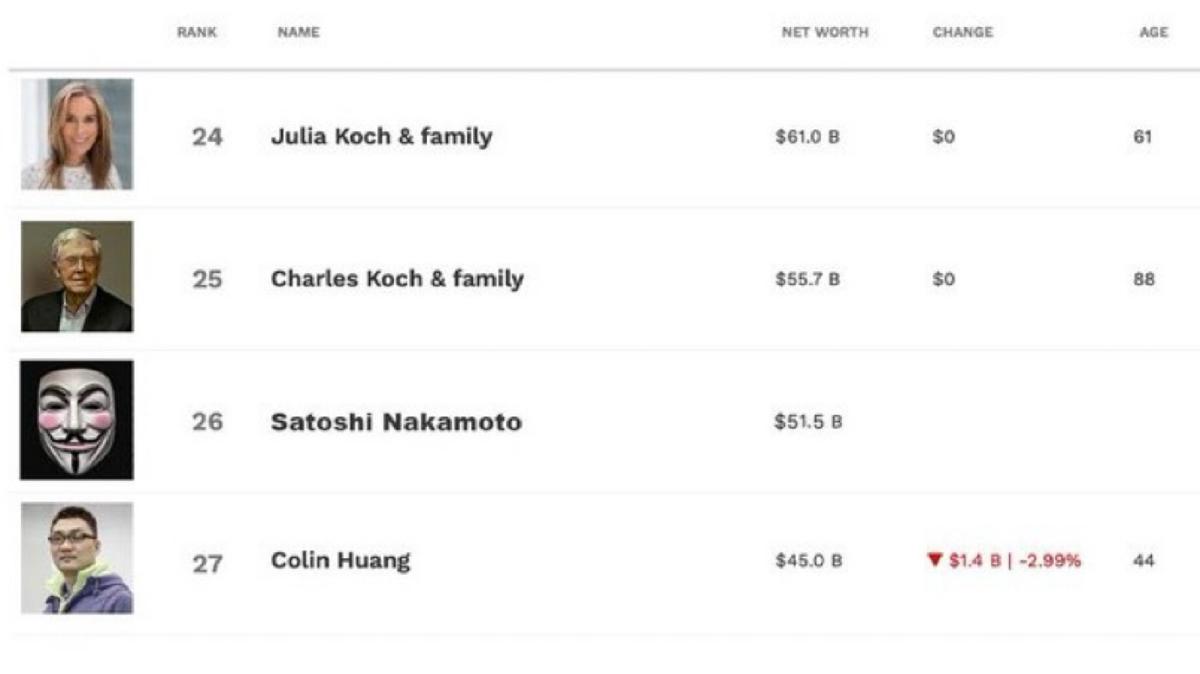The image size is (1200, 674).
Task: Click rank number 24
Action: coord(207,137)
